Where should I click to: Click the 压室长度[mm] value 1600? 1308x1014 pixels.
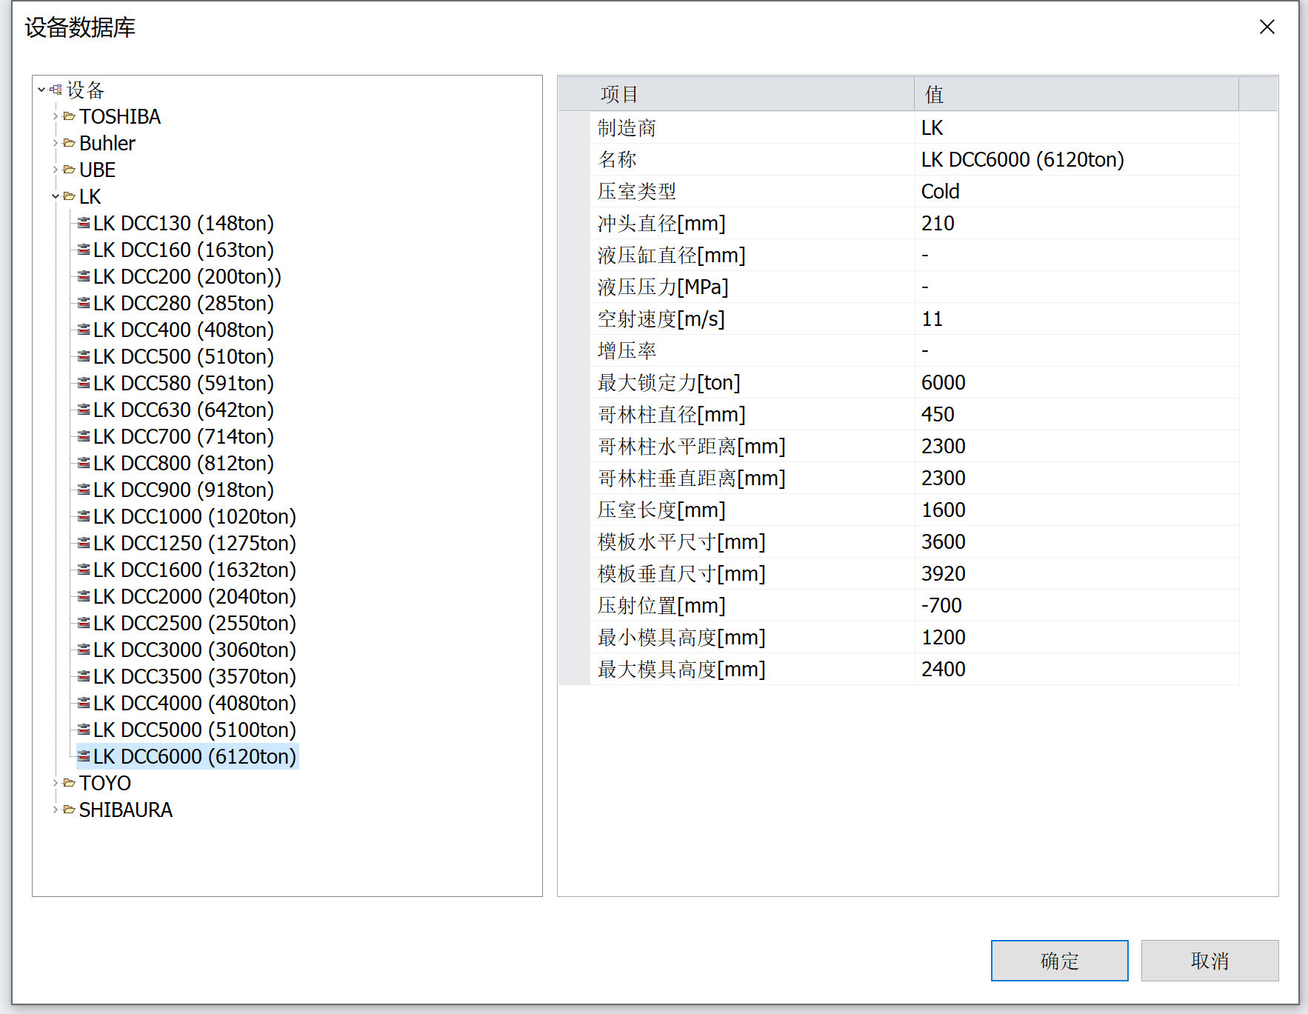pyautogui.click(x=944, y=510)
